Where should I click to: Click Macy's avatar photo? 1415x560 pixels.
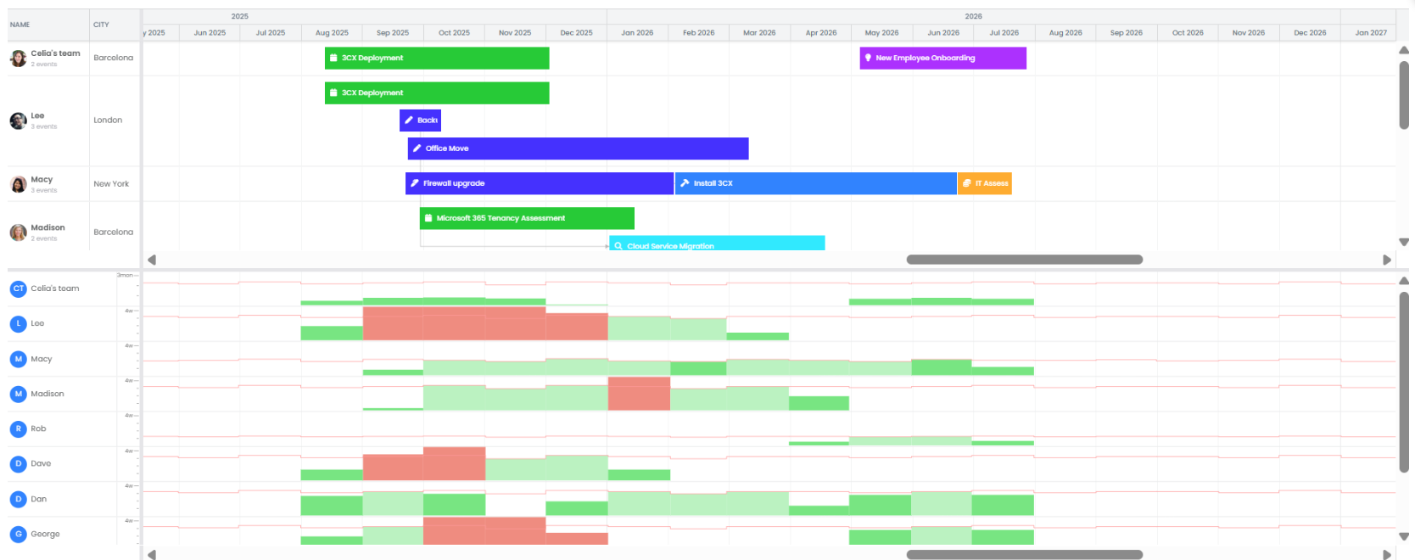(18, 184)
